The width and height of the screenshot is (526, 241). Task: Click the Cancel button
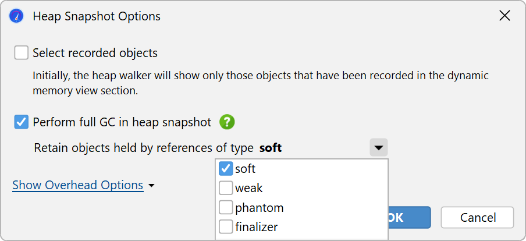coord(477,218)
